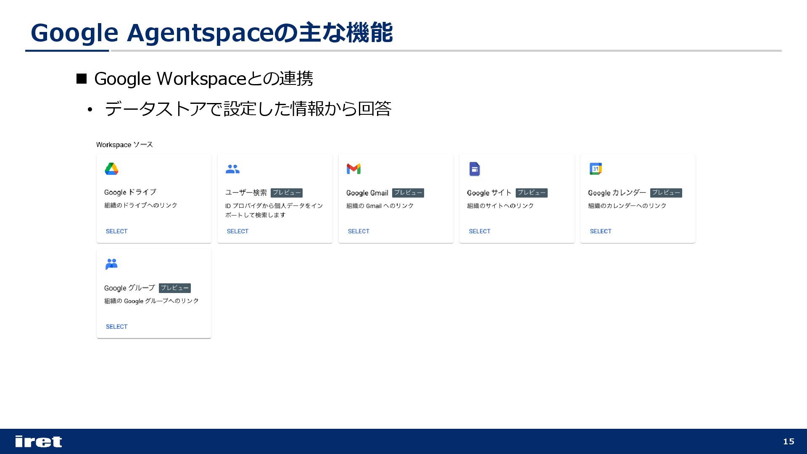The image size is (807, 454).
Task: Click the 'Google ドライブ' card title
Action: pos(130,192)
